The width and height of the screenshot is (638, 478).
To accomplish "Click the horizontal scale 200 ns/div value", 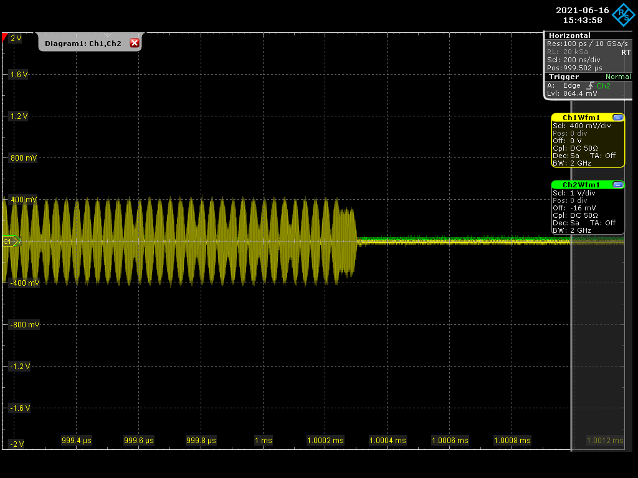I will 583,60.
